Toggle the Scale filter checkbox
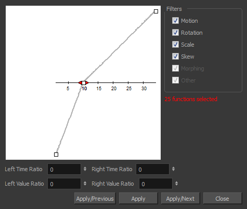The width and height of the screenshot is (247, 209). point(175,45)
